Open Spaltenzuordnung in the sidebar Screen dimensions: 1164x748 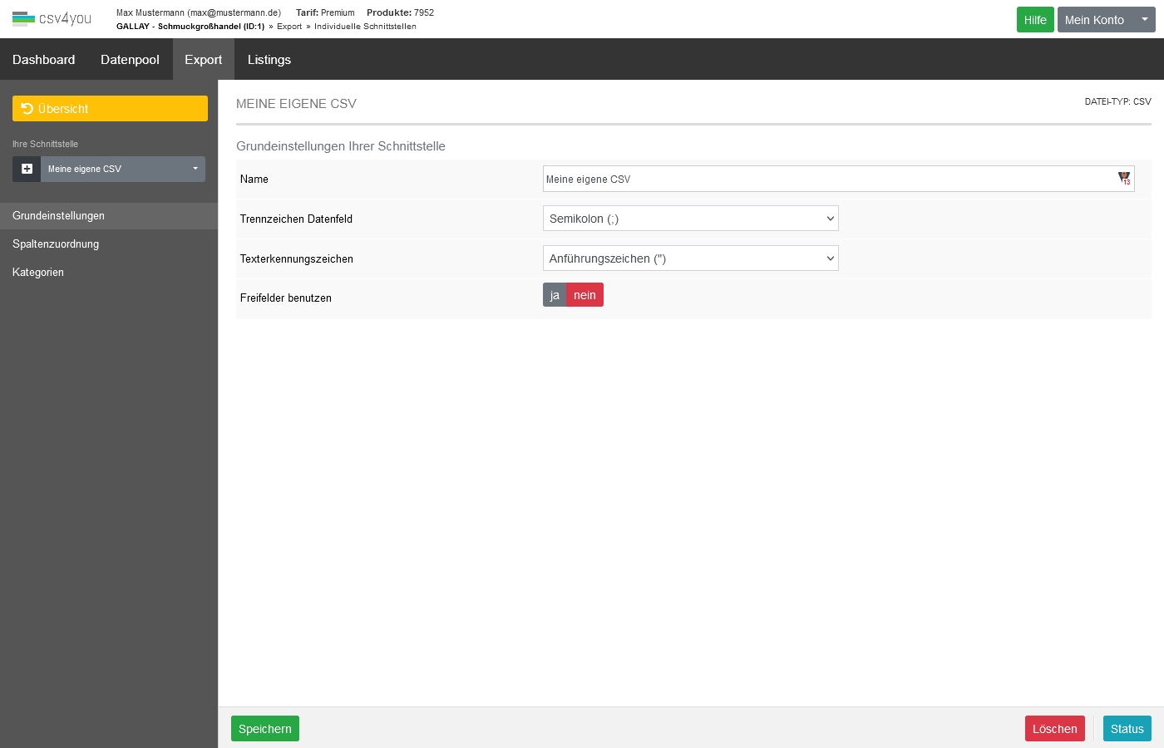pos(56,244)
